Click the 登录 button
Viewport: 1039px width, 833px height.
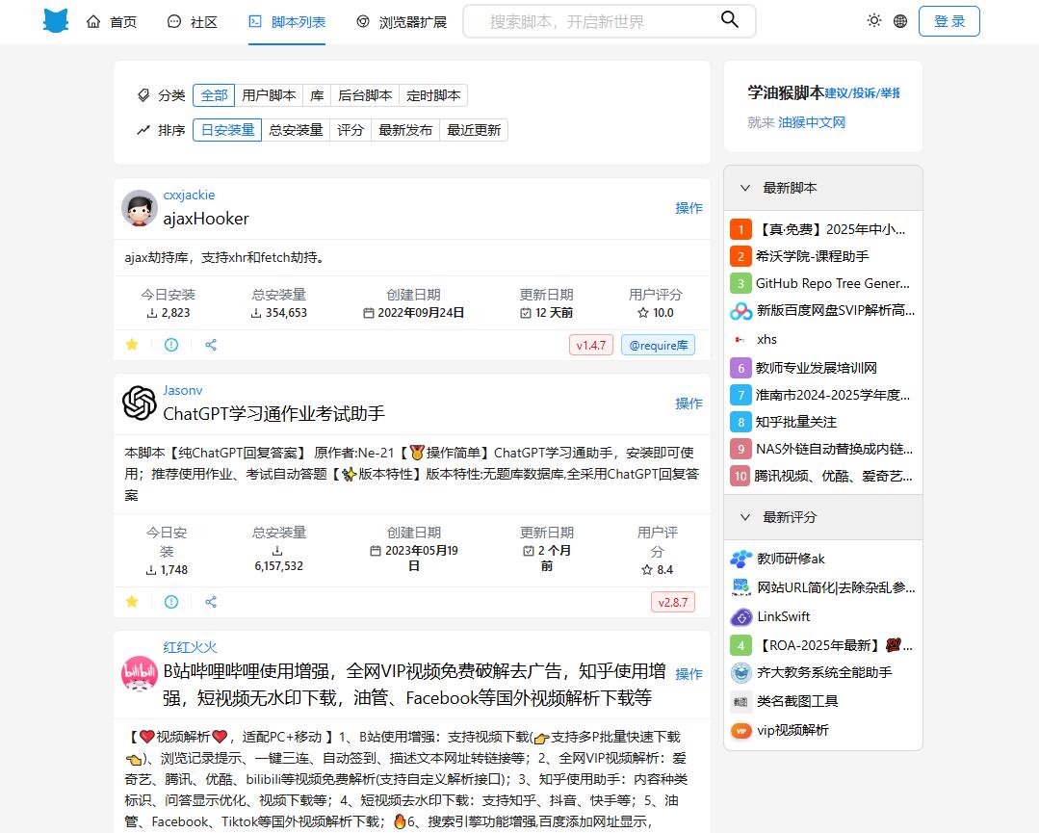click(x=948, y=21)
